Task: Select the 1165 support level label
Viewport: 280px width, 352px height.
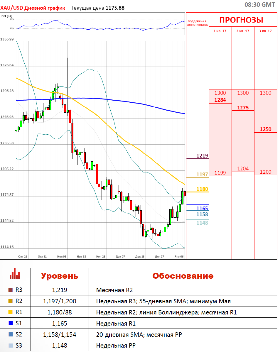Action: click(202, 208)
